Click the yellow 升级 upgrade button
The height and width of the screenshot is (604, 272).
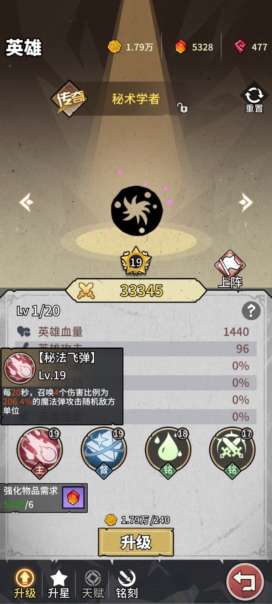pyautogui.click(x=136, y=542)
